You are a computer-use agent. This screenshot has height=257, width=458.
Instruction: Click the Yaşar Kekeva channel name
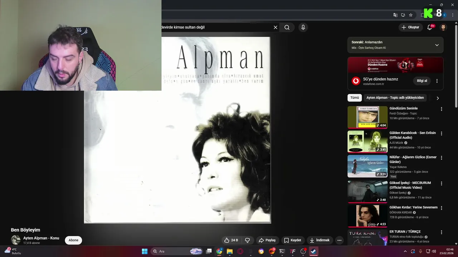click(x=398, y=167)
